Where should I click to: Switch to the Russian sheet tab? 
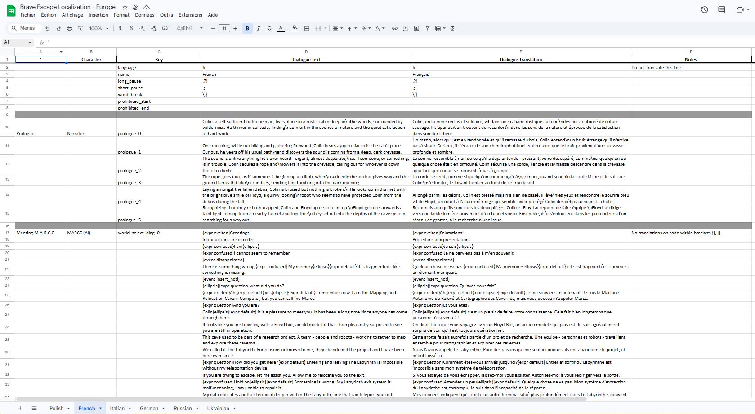[183, 408]
